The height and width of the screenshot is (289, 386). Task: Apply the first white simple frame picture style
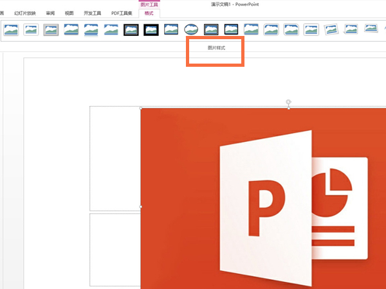11,30
